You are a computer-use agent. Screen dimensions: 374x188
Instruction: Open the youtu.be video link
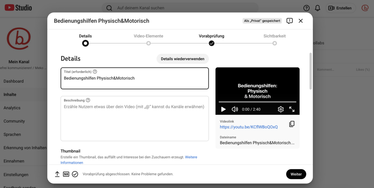(249, 127)
